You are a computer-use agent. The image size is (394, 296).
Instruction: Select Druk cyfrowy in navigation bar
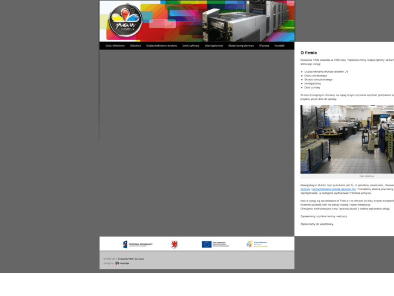point(191,46)
